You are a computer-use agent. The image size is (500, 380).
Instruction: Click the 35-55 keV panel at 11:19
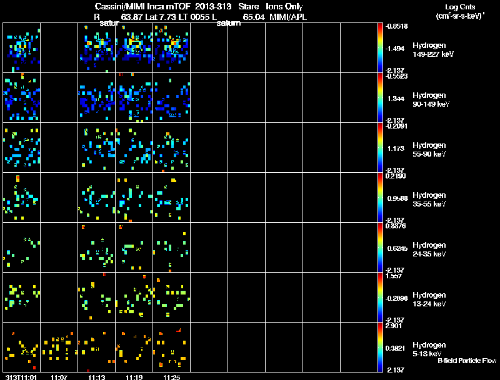coord(134,198)
